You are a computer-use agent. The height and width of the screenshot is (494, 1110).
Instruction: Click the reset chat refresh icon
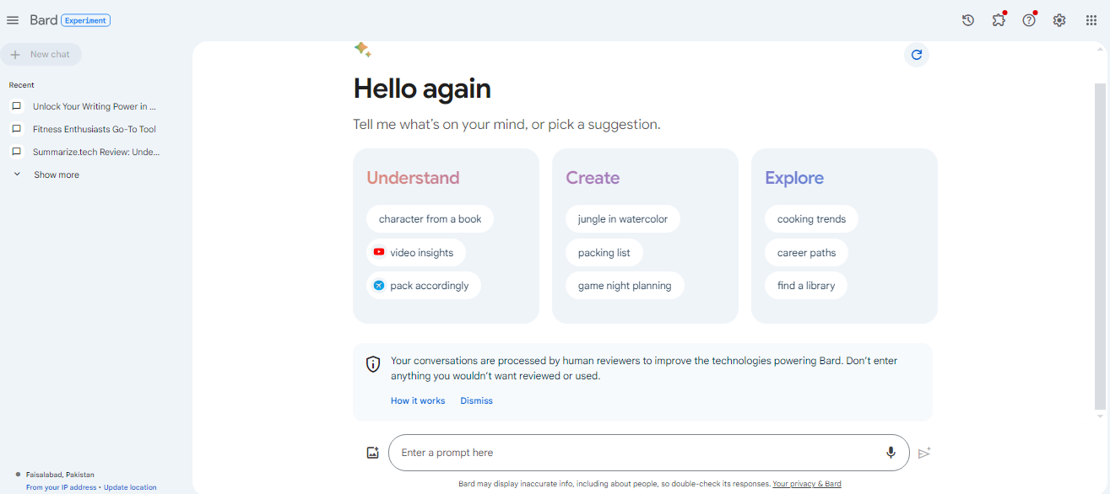pyautogui.click(x=917, y=55)
